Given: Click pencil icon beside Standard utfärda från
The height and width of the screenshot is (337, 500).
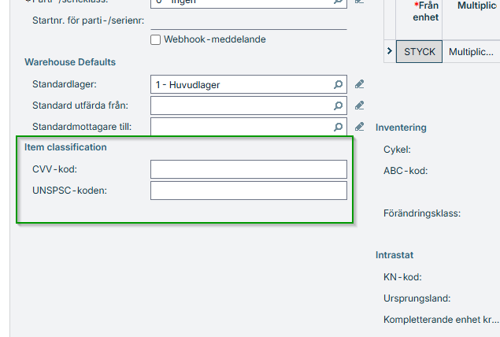Looking at the screenshot, I should pos(360,105).
